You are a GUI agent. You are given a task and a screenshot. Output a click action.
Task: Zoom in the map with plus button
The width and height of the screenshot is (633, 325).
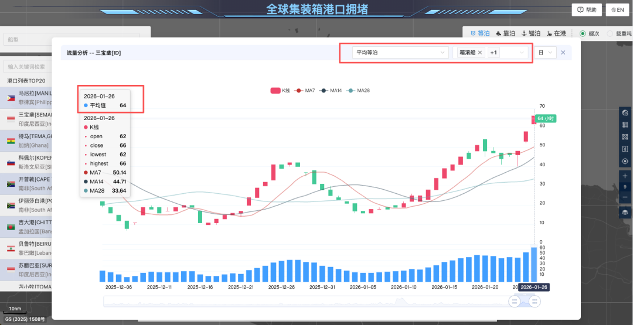point(625,176)
